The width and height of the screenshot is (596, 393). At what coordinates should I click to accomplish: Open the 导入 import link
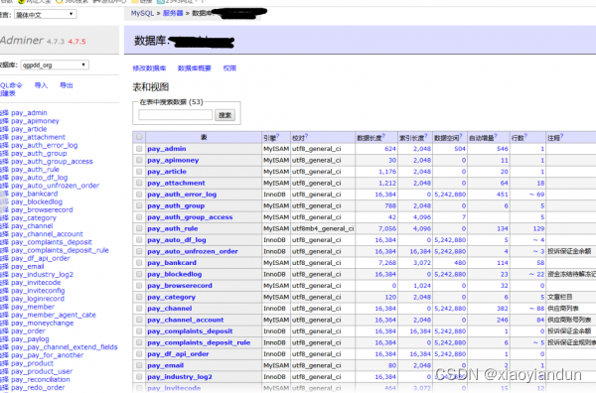pos(41,85)
